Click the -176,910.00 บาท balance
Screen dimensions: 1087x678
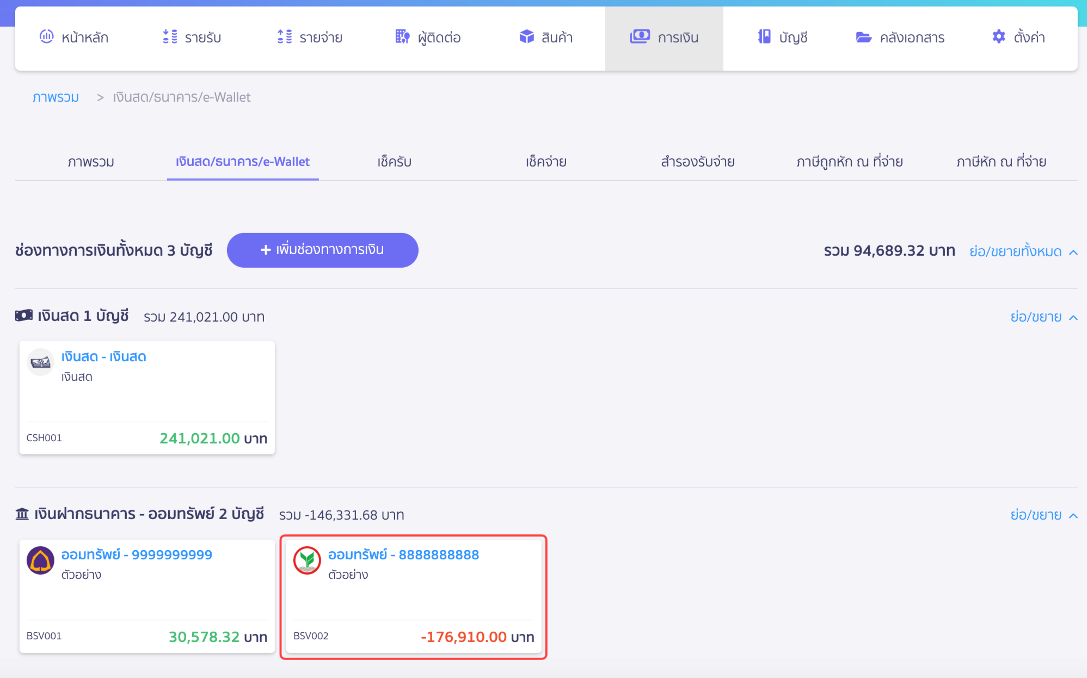pyautogui.click(x=477, y=637)
